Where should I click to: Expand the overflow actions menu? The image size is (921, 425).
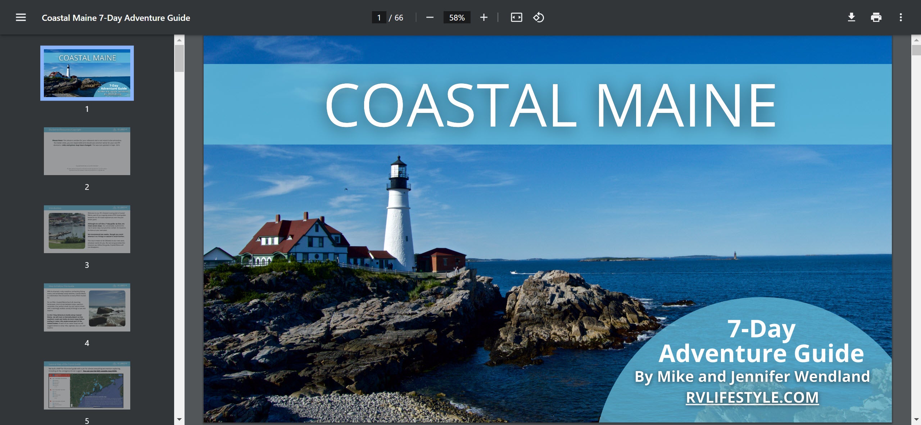click(x=901, y=17)
